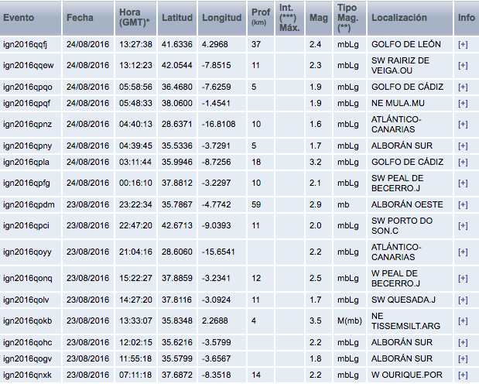Open [+] info for ign2016qnxk
This screenshot has height=384, width=479.
[x=463, y=375]
